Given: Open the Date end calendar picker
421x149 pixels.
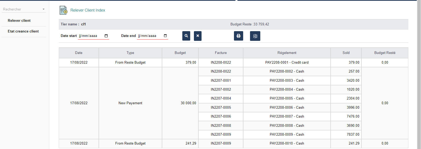Looking at the screenshot, I should (x=165, y=36).
